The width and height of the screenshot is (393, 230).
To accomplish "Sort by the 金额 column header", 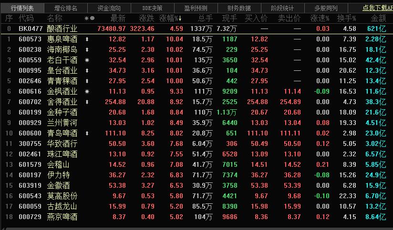I will 379,18.
